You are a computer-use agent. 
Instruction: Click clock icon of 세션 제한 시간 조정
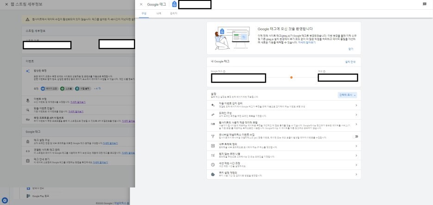213,164
